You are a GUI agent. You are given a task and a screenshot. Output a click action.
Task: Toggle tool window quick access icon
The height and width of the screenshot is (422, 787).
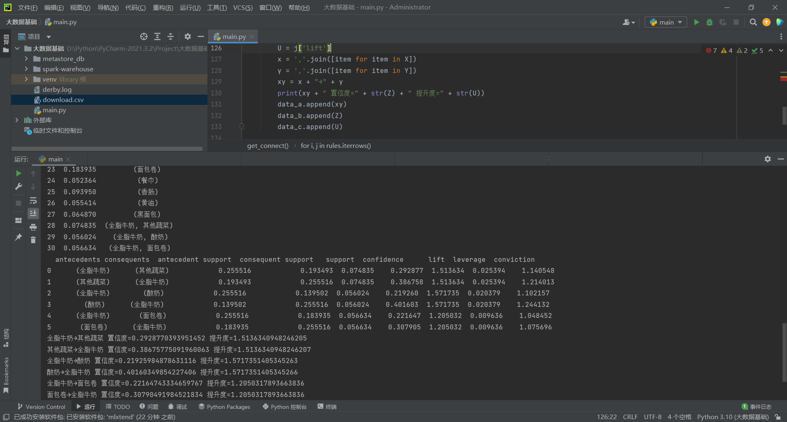point(6,417)
